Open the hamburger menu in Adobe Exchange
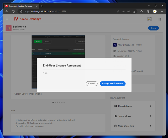The height and width of the screenshot is (138, 168). (x=7, y=19)
